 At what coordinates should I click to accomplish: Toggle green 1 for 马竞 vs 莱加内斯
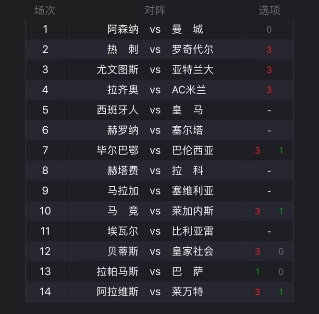281,211
